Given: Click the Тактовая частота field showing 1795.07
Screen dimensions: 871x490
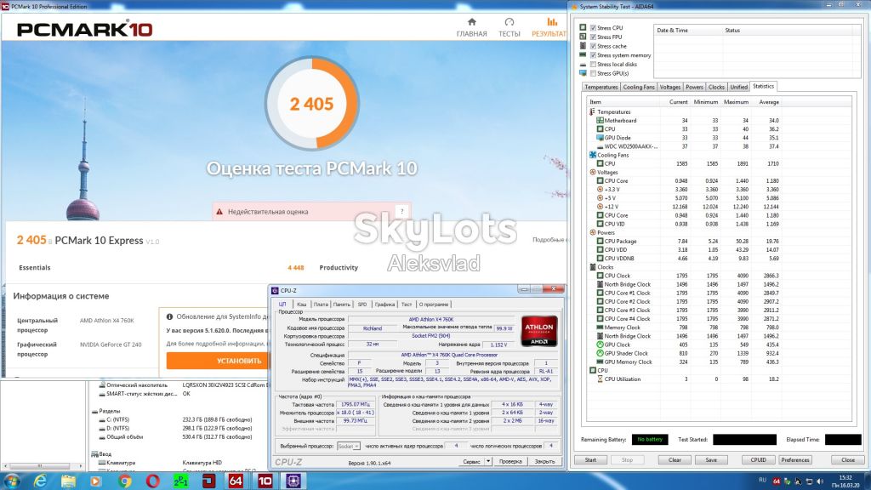Looking at the screenshot, I should tap(355, 404).
